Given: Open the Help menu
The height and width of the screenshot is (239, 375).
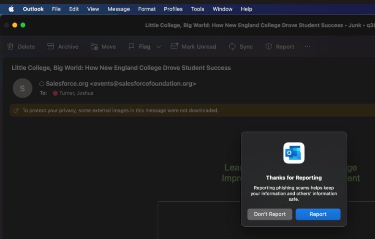Looking at the screenshot, I should click(x=246, y=9).
